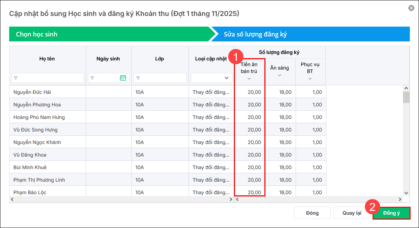
Task: Click the Quay lại button
Action: [x=352, y=213]
